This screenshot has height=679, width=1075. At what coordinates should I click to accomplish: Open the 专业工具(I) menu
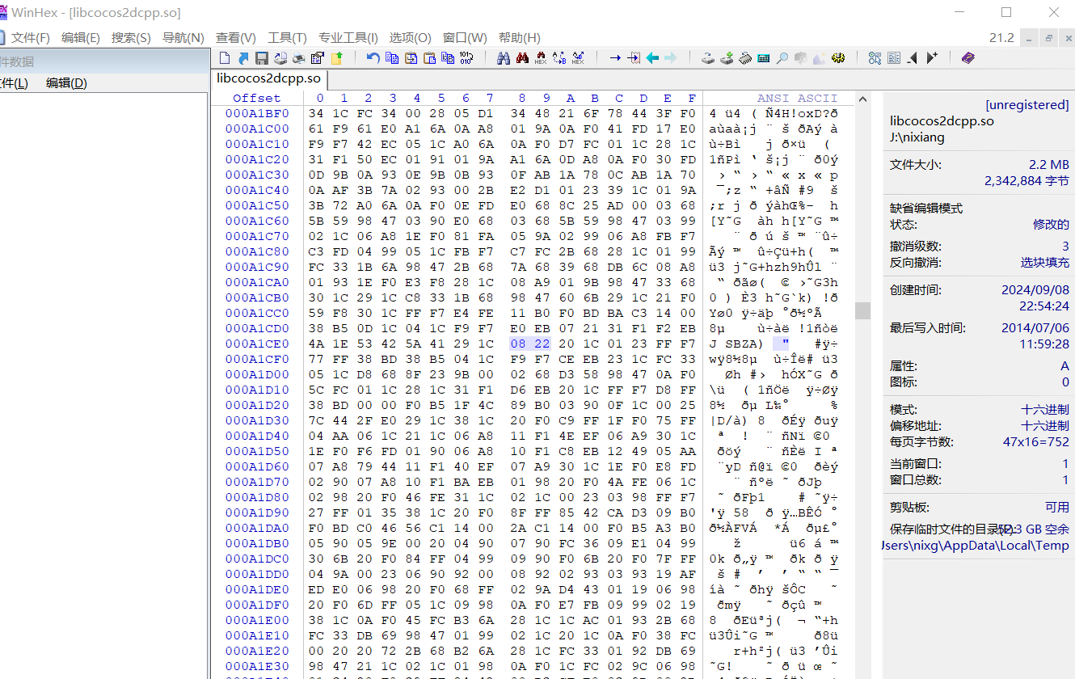click(348, 38)
